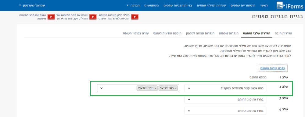This screenshot has height=117, width=305.
Task: Open היסטוריית טפסים in top navigation
Action: [x=243, y=5]
